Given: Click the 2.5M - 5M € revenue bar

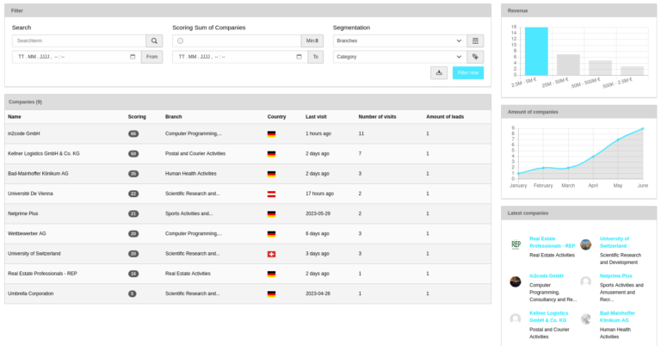Looking at the screenshot, I should click(536, 51).
